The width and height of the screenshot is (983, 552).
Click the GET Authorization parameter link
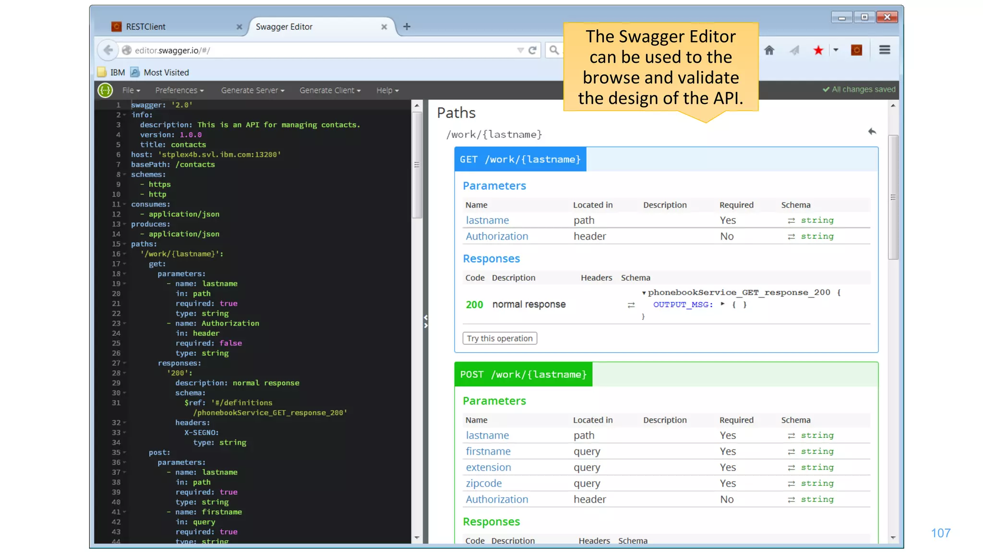[497, 236]
